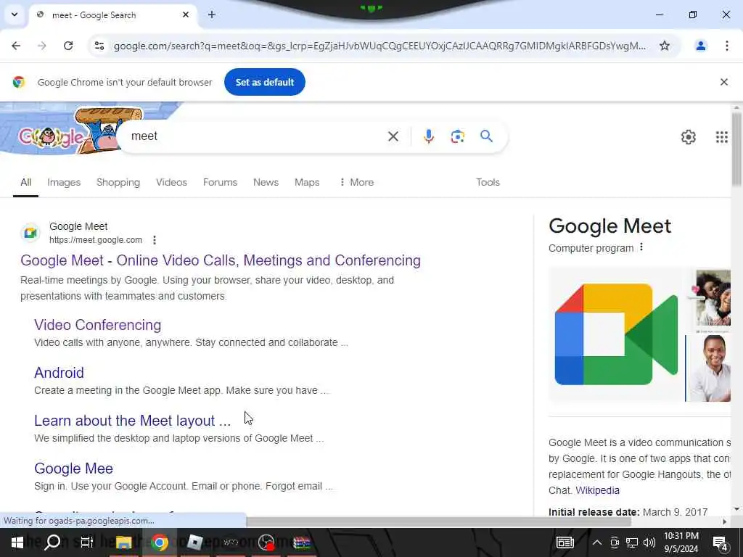Click the horizontal page scrollbar
The width and height of the screenshot is (743, 557).
pyautogui.click(x=438, y=521)
